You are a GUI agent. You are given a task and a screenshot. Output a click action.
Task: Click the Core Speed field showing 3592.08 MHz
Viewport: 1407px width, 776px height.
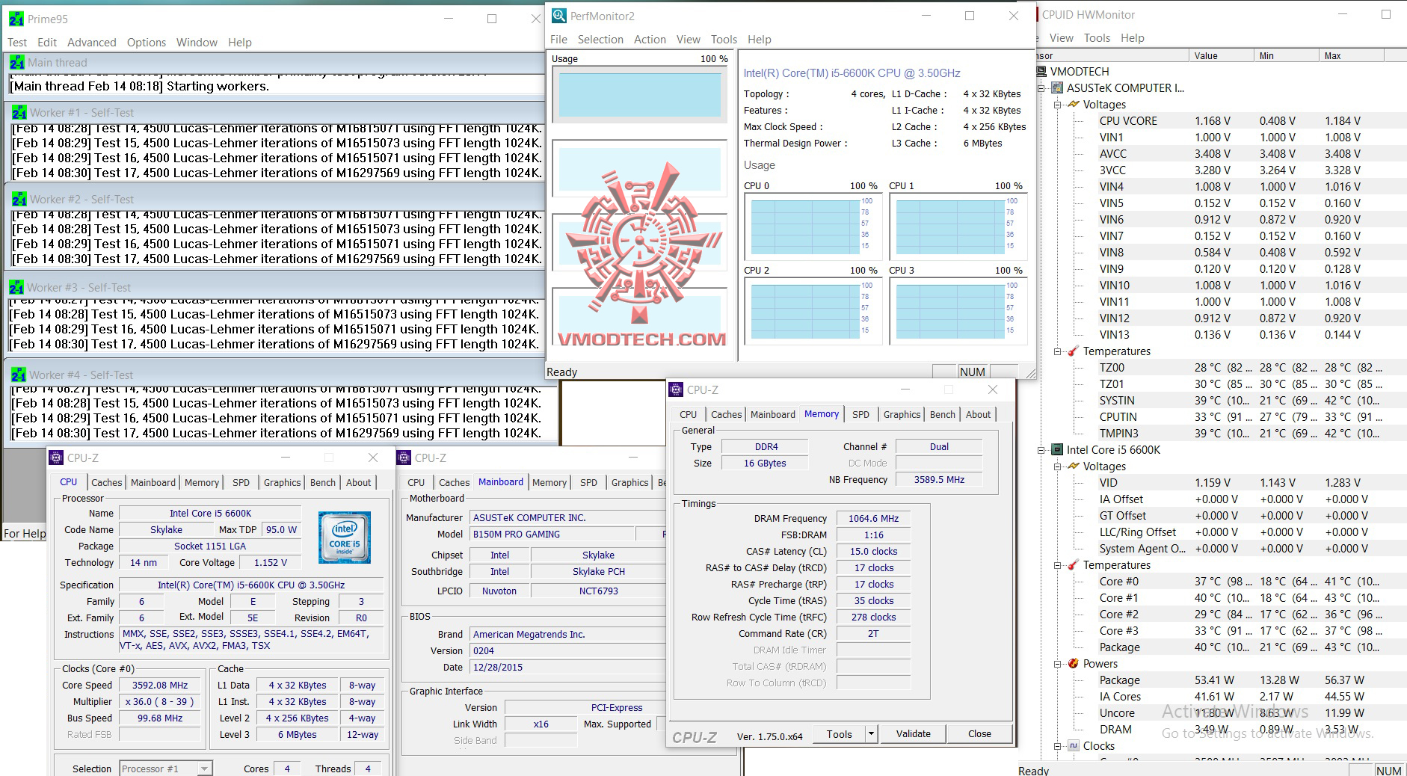(159, 685)
